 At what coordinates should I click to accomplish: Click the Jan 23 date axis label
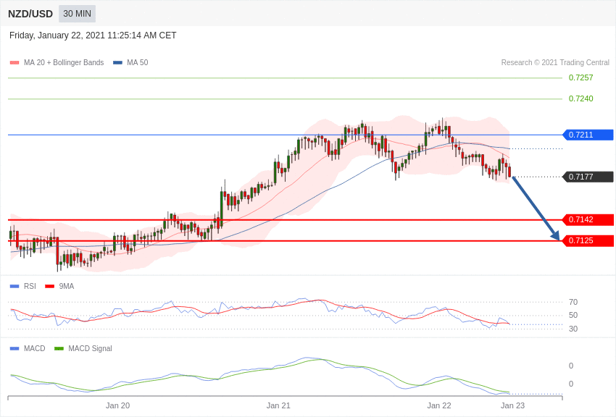(512, 405)
